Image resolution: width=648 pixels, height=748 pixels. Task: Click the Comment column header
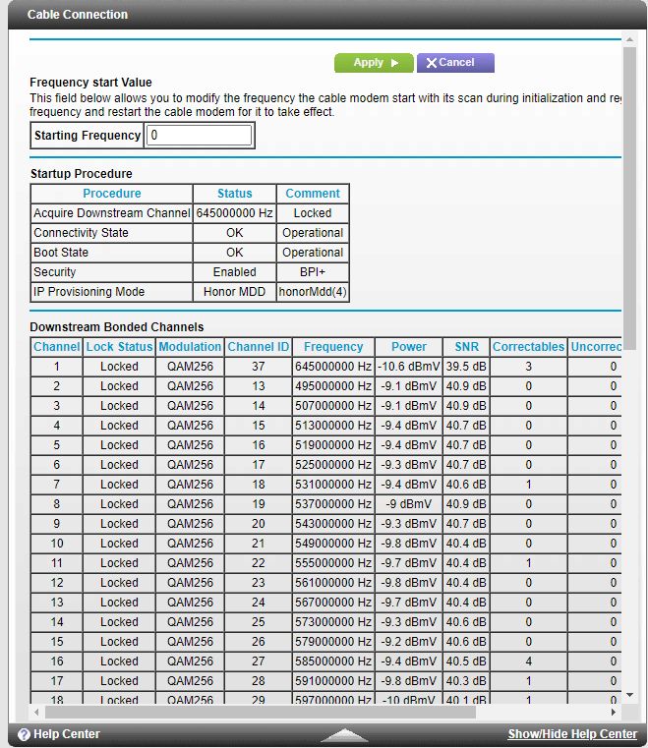[313, 194]
